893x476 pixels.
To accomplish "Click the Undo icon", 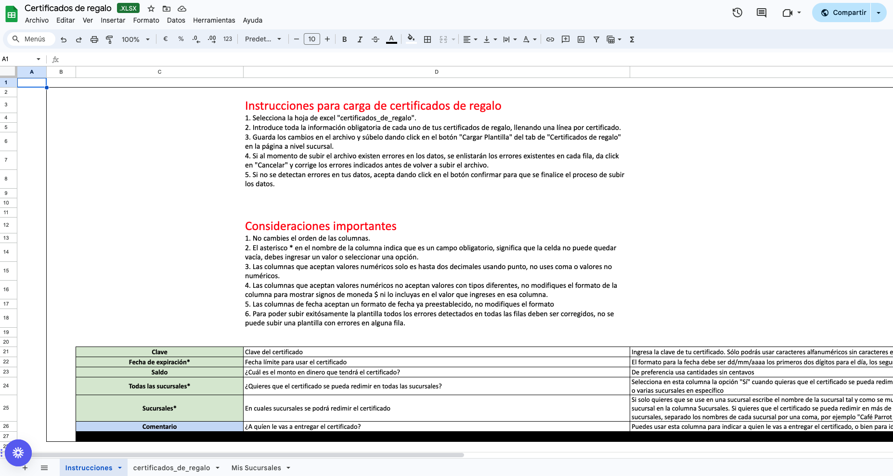I will click(x=64, y=39).
